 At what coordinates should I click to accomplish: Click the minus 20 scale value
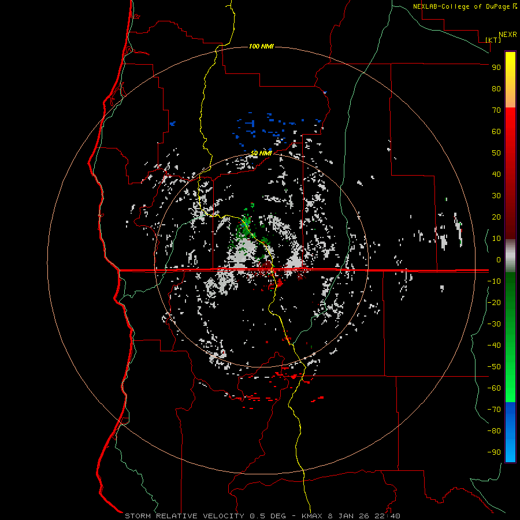(494, 303)
